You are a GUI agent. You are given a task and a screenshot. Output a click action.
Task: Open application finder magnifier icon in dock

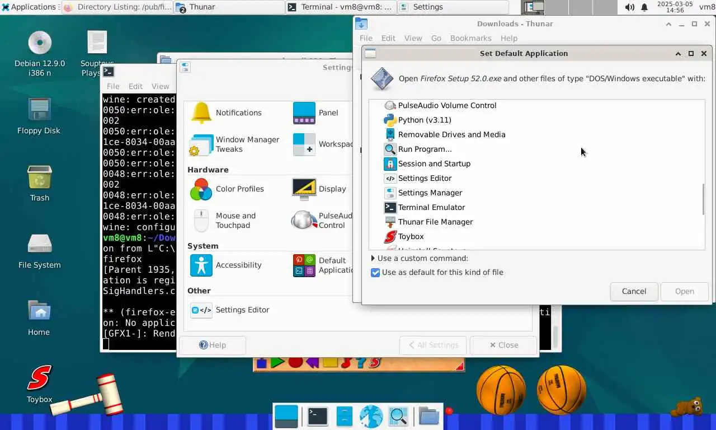[x=398, y=417]
